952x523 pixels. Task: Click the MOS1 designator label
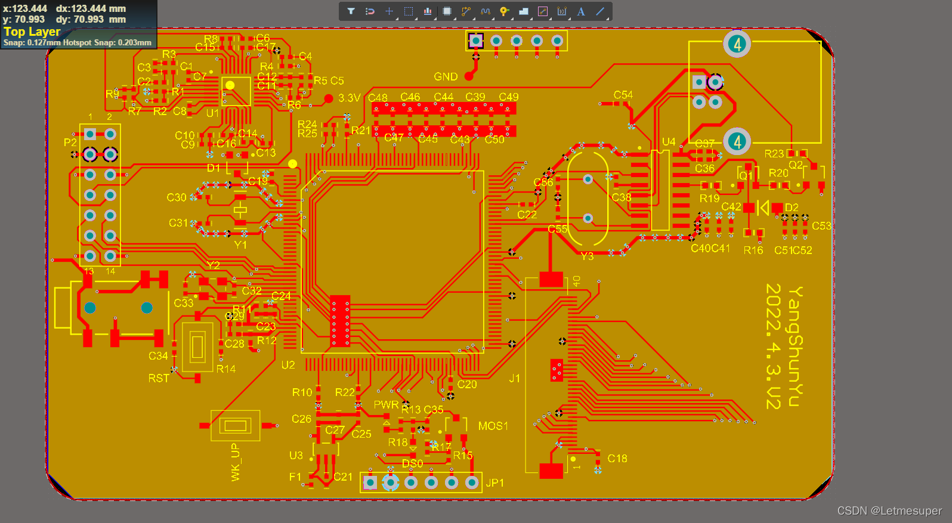(493, 426)
